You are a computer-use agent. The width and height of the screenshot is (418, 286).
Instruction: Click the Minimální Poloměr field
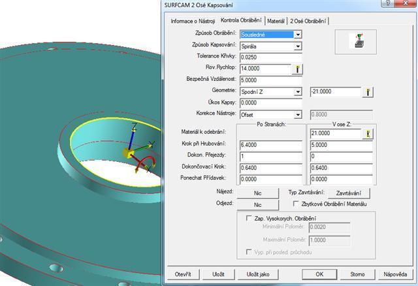tap(329, 227)
